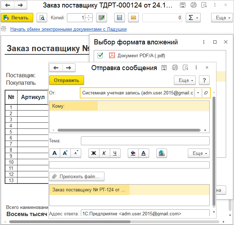Click the question mark help button
Image resolution: width=234 pixels, height=225 pixels.
[204, 80]
